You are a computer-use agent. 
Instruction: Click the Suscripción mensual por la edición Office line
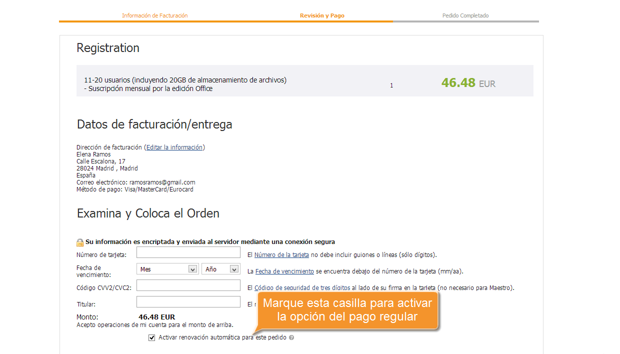148,88
